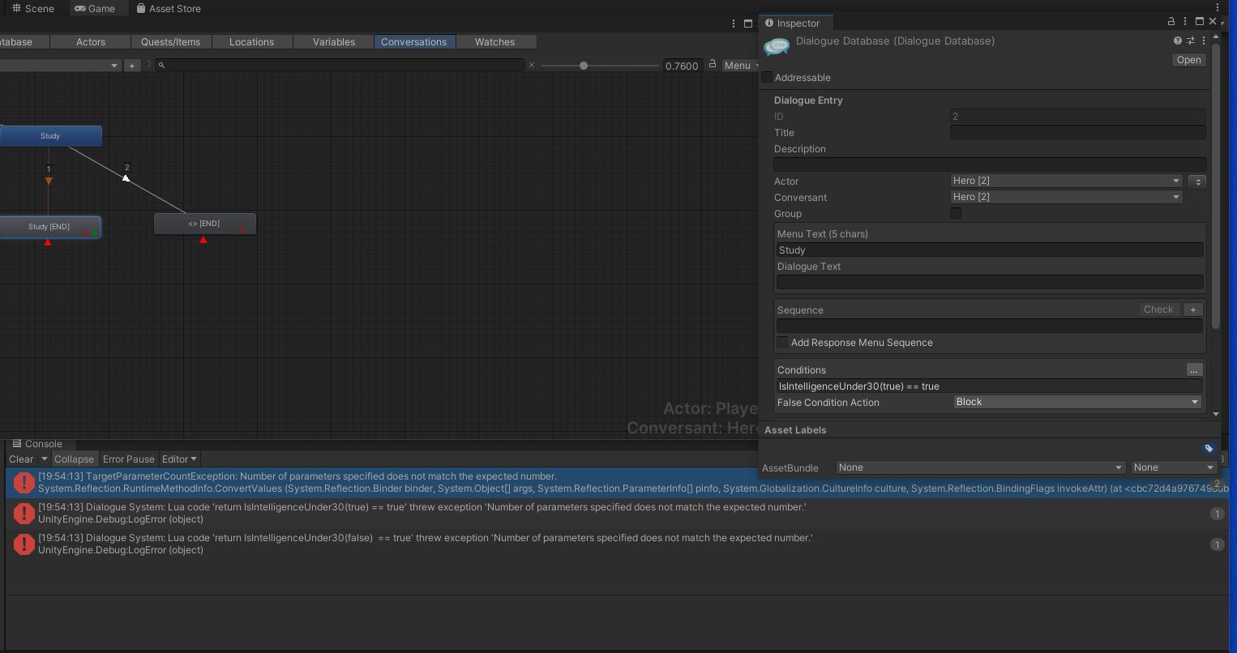Viewport: 1237px width, 653px height.
Task: Open the AssetBundle name dropdown
Action: 981,467
